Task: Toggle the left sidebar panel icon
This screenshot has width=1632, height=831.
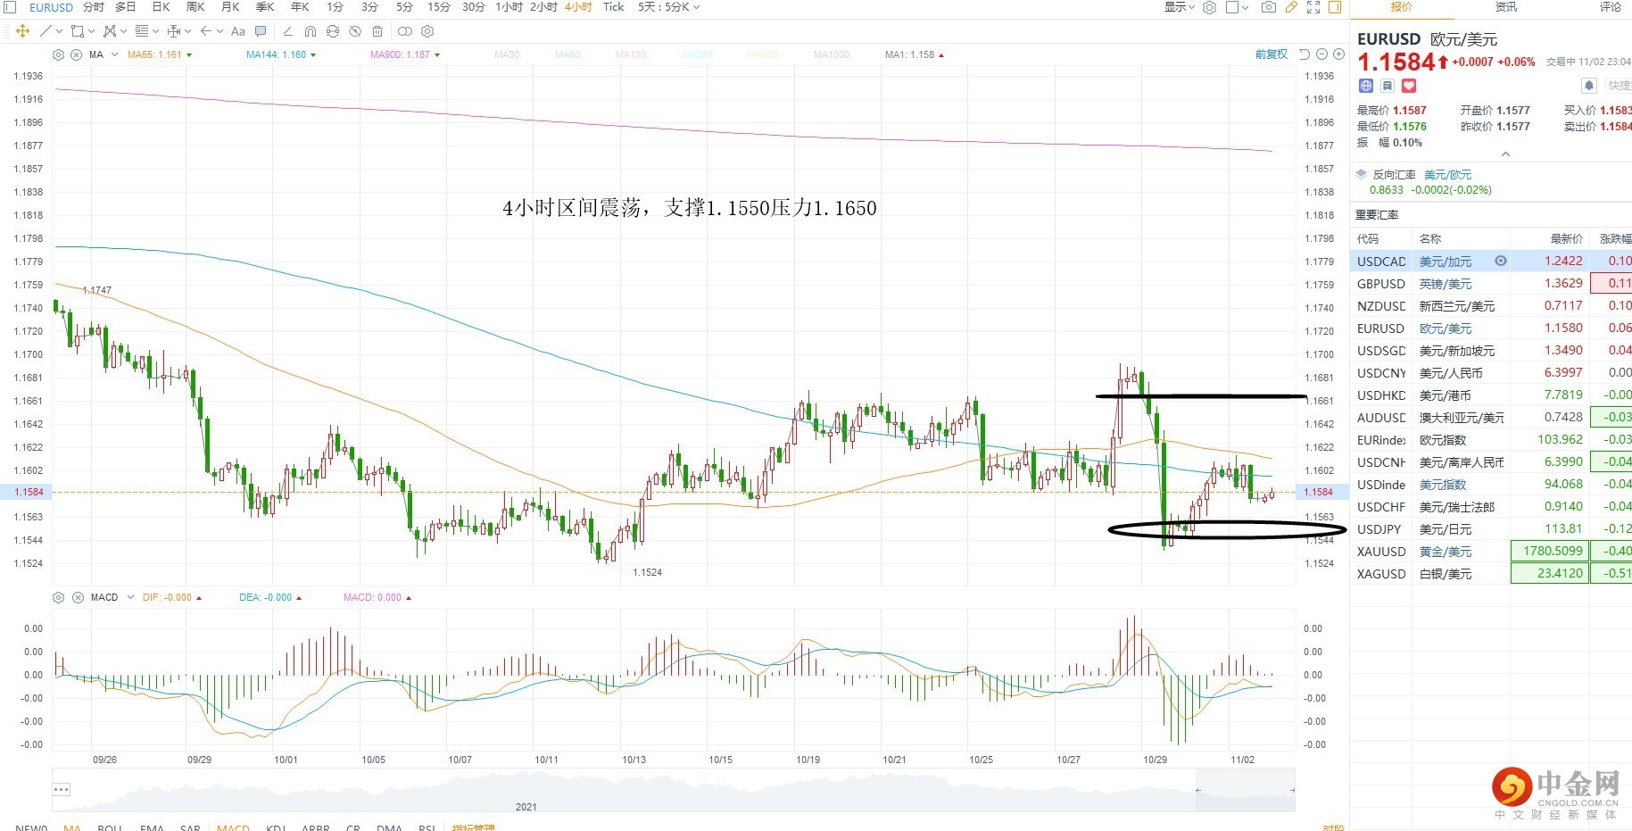Action: pos(11,7)
